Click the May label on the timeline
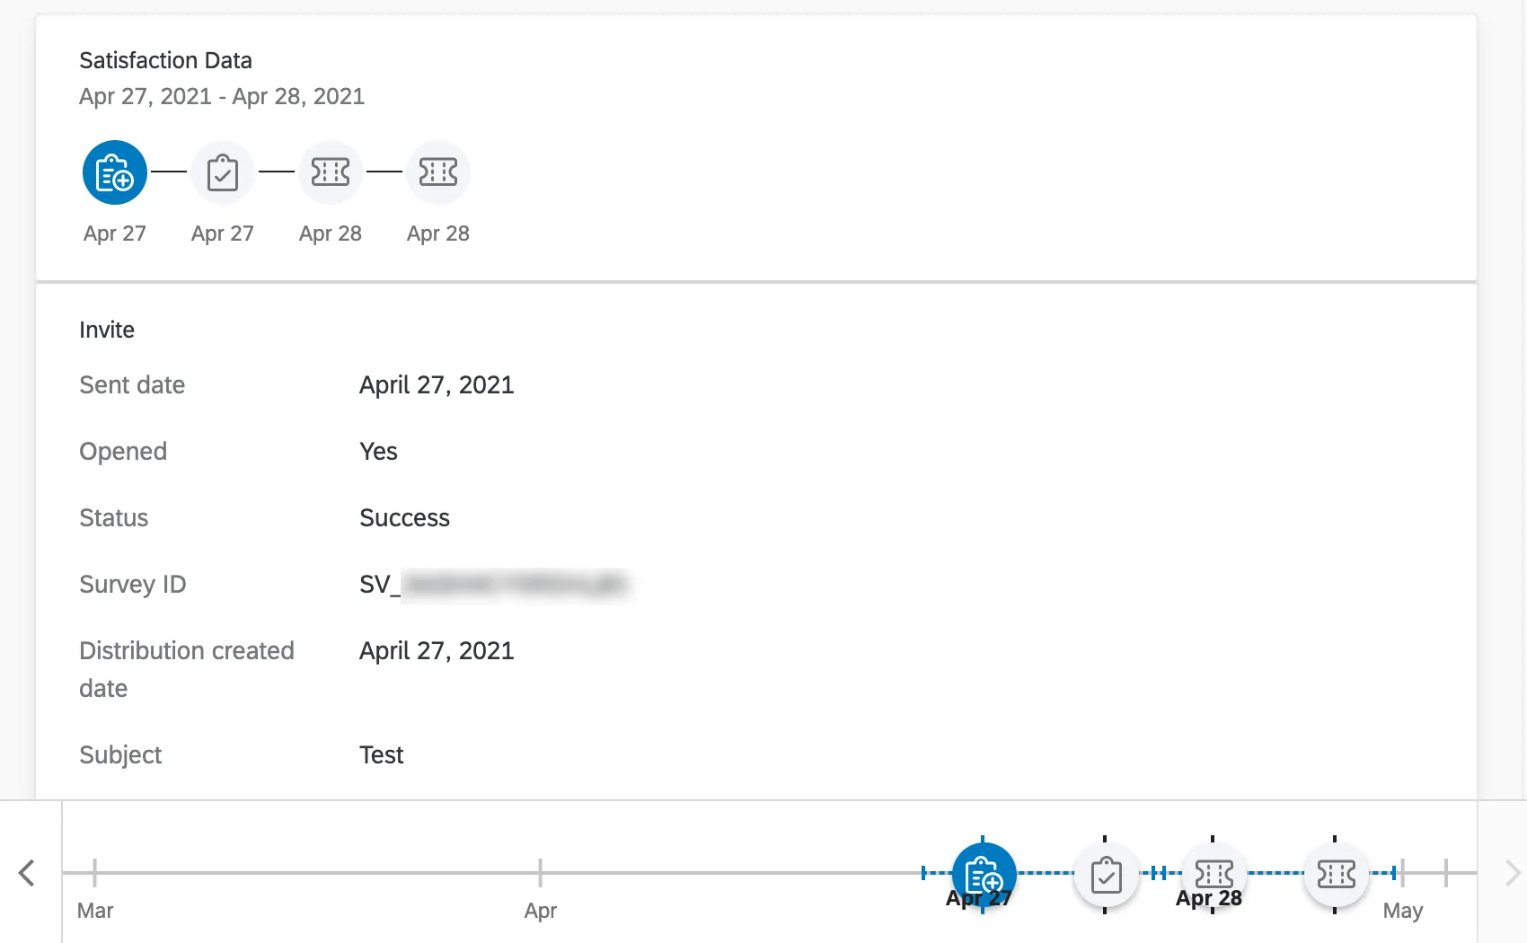The width and height of the screenshot is (1527, 943). pos(1402,911)
